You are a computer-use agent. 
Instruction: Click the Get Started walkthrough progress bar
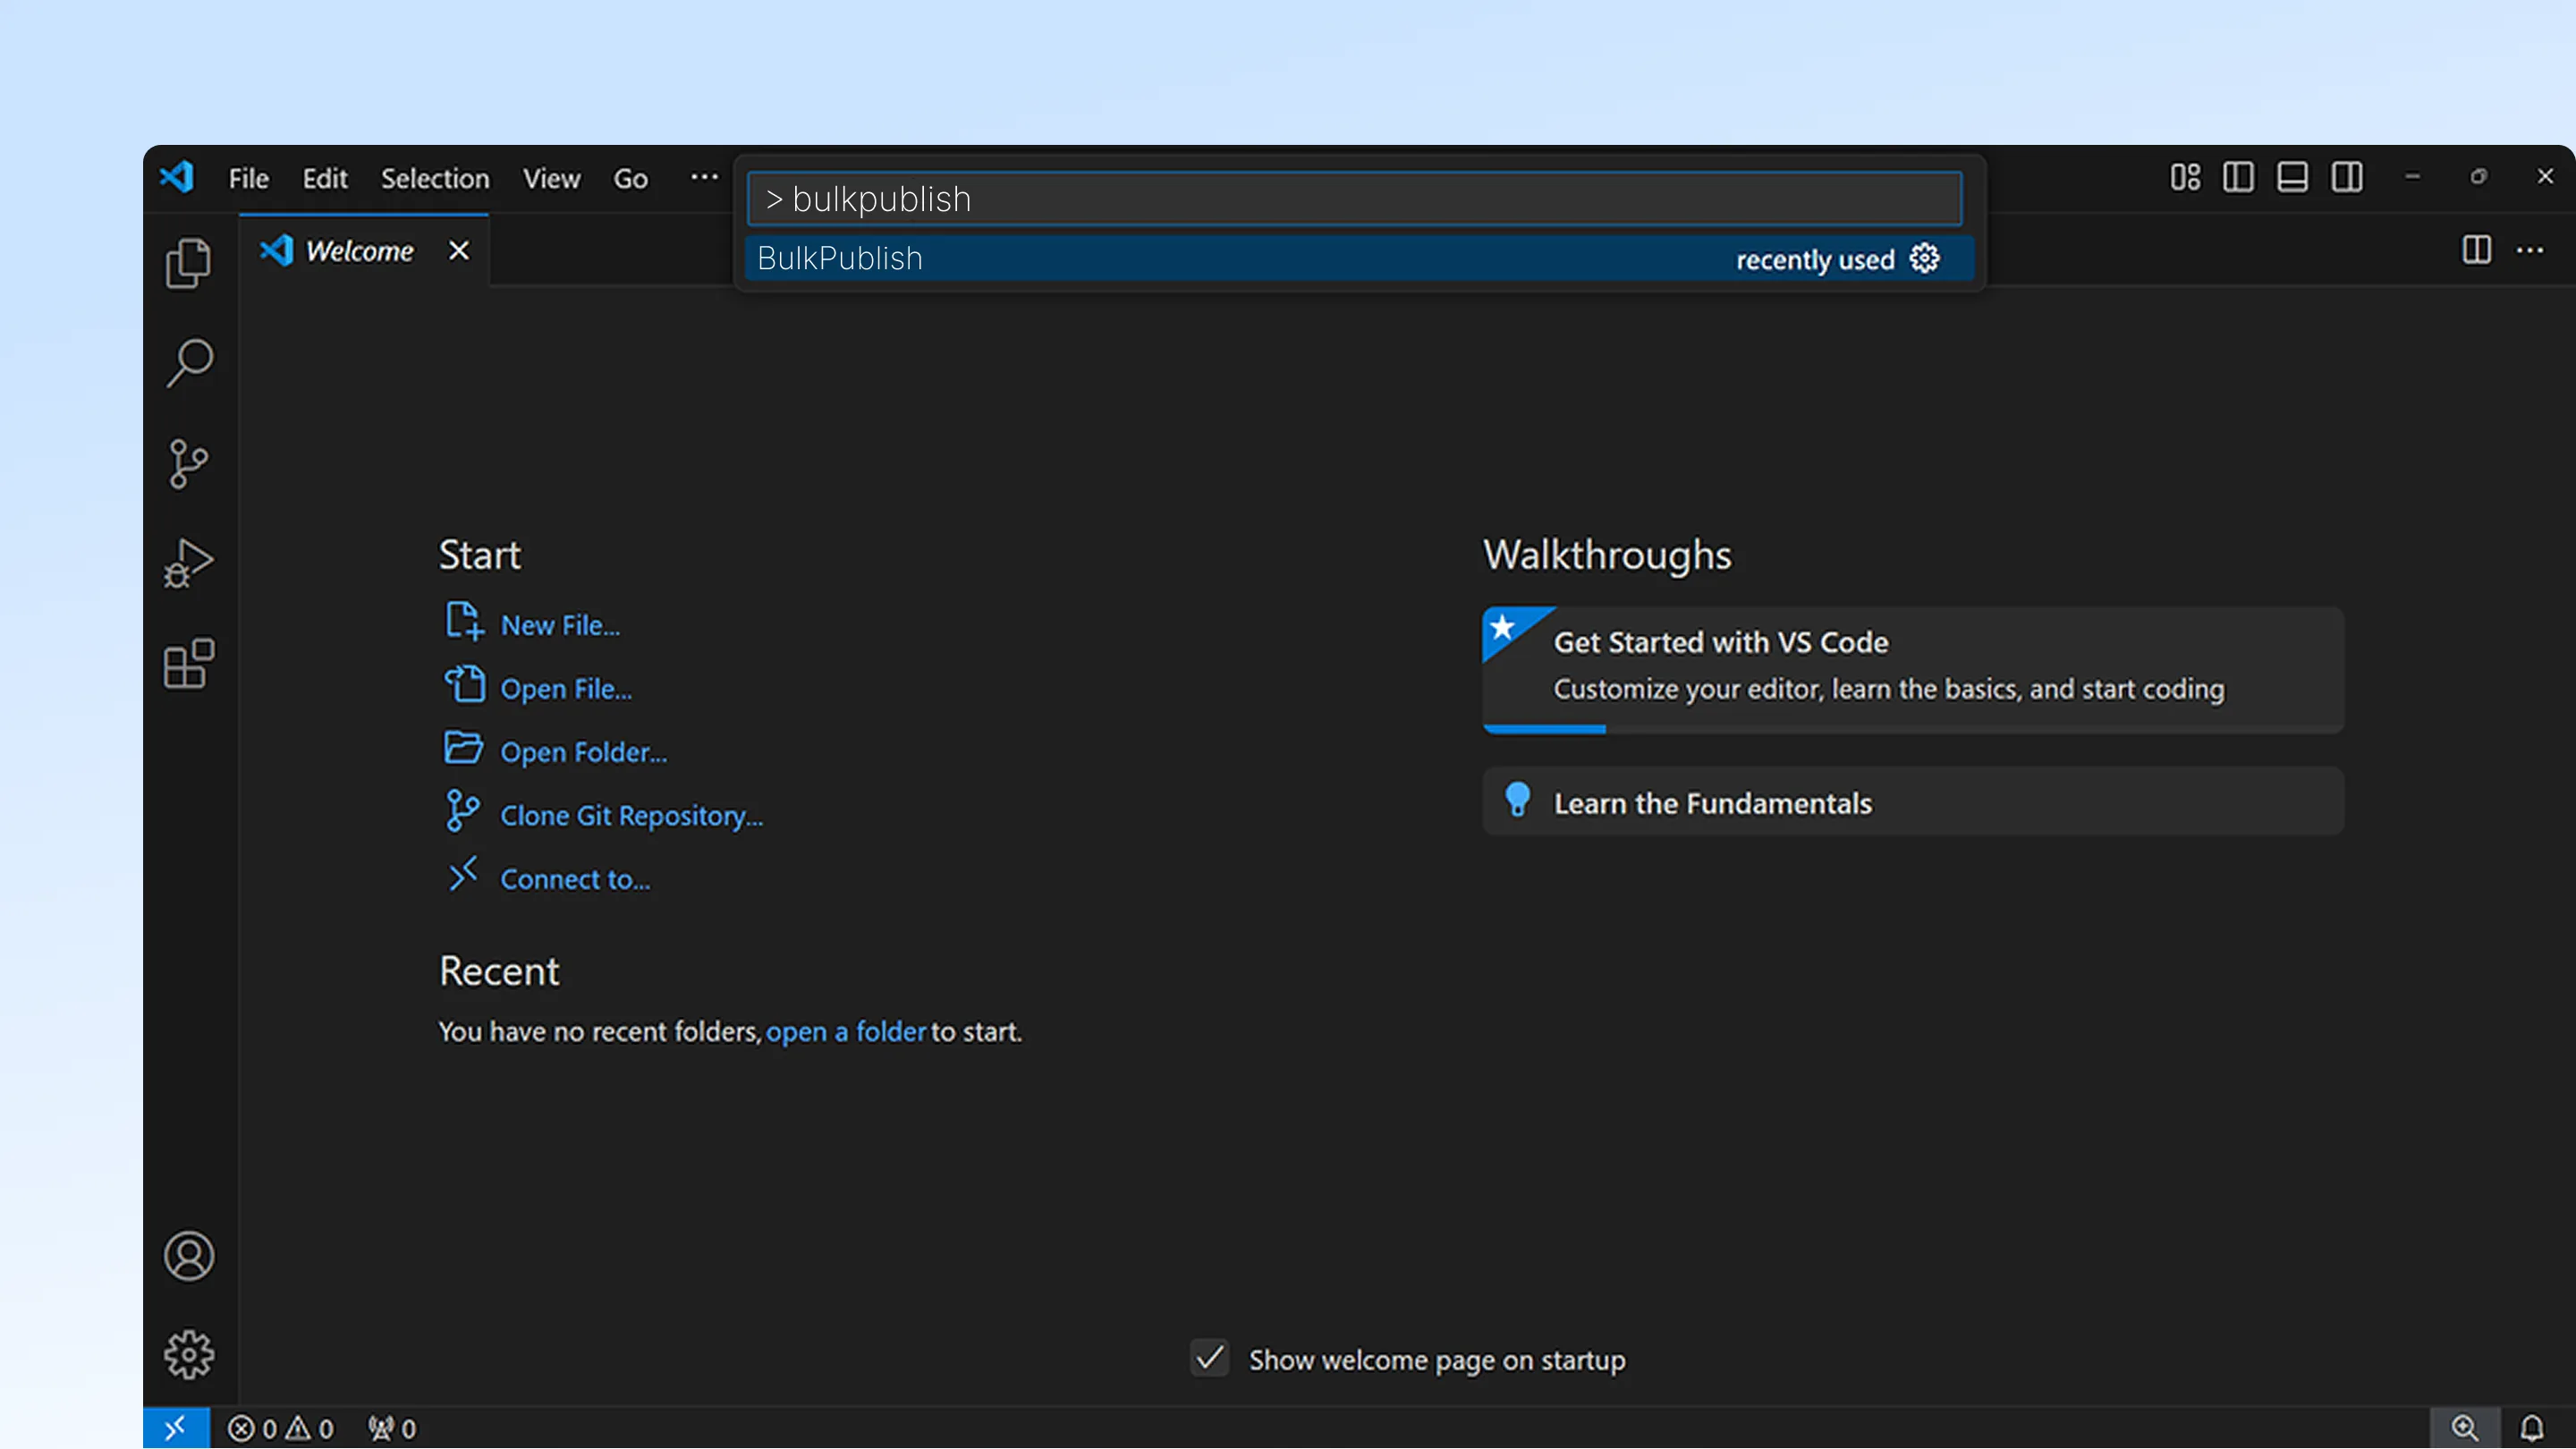coord(1913,729)
